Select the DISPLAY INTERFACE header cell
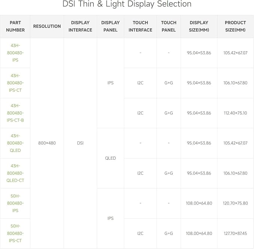 (80, 27)
